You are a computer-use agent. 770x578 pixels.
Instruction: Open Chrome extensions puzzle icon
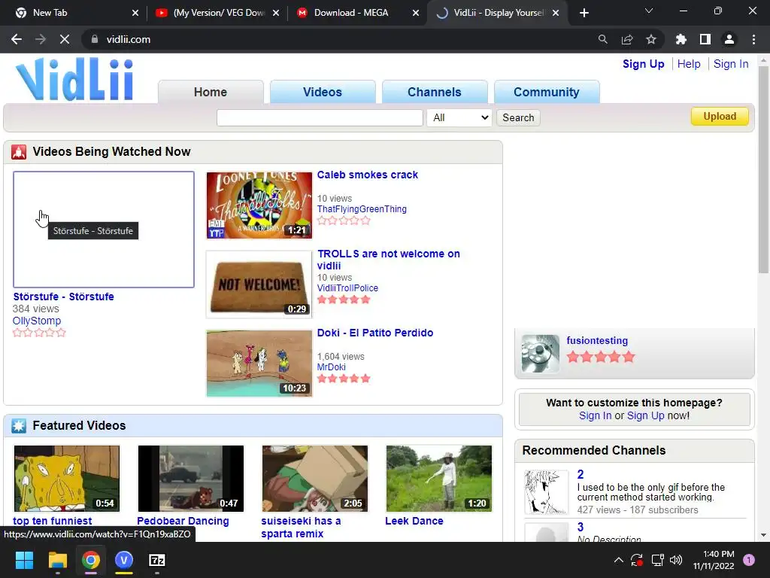pyautogui.click(x=681, y=39)
